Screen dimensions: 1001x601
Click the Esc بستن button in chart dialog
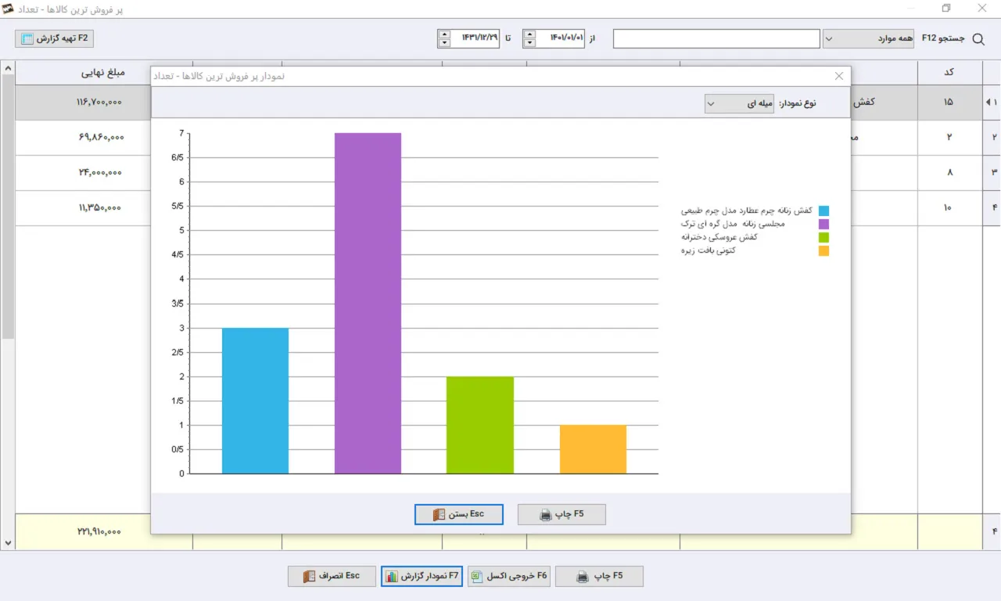pos(459,514)
